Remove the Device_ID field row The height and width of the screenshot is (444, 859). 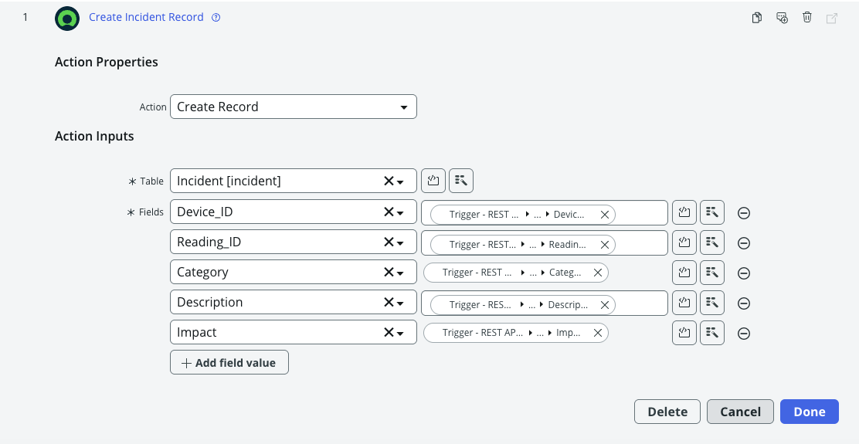[x=743, y=213]
